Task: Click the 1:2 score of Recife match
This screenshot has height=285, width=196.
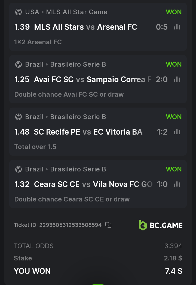Action: pyautogui.click(x=162, y=132)
